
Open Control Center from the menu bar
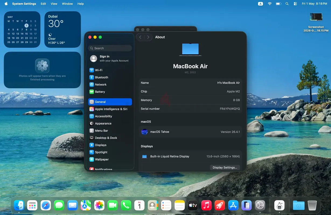point(295,4)
